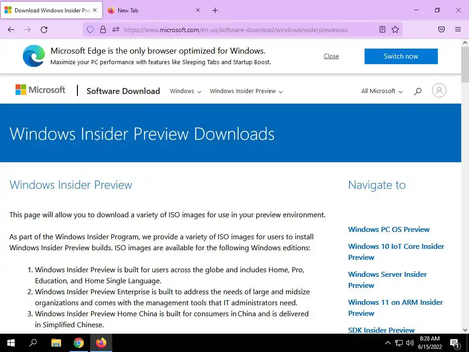Show site security info via padlock

103,29
